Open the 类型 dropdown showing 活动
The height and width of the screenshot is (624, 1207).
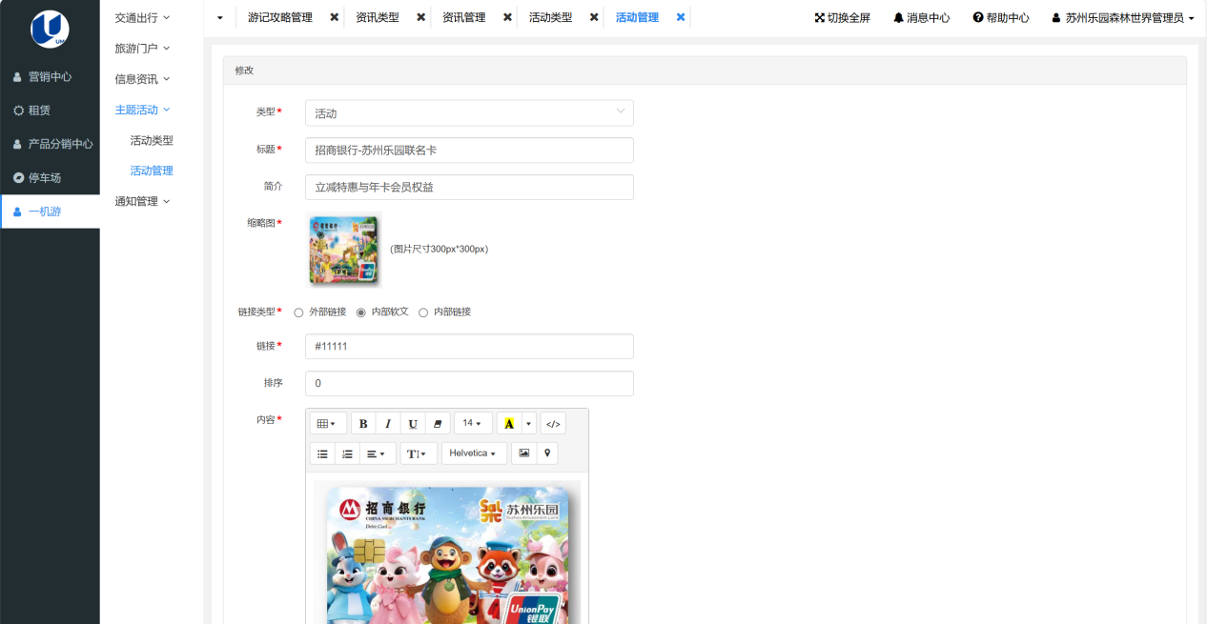(469, 112)
